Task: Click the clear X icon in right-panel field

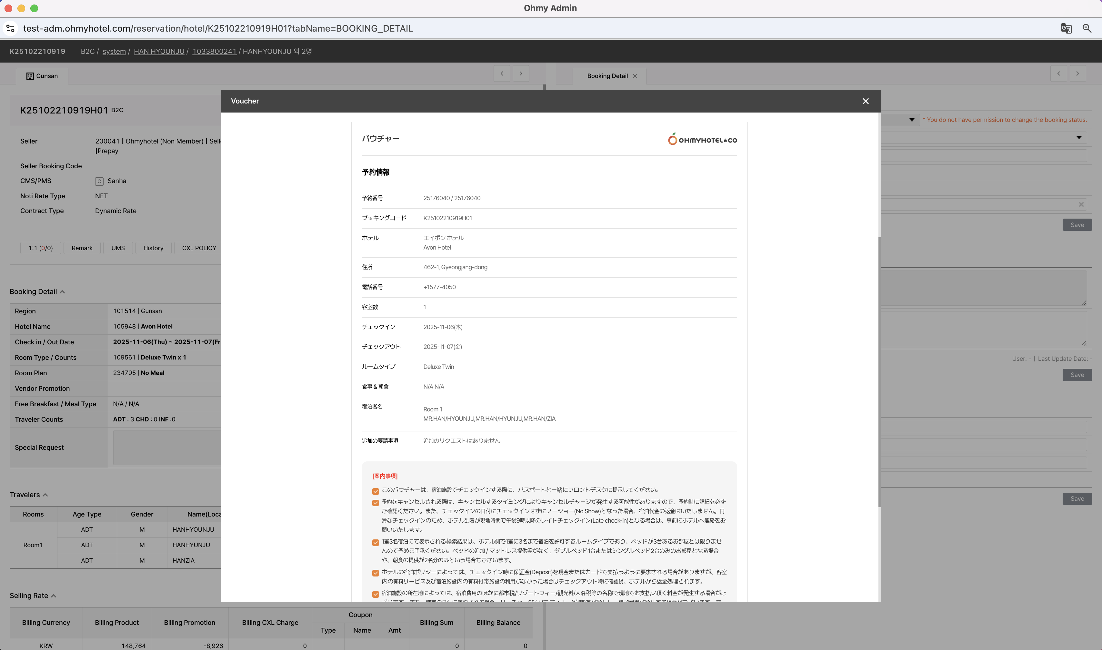Action: 1081,204
